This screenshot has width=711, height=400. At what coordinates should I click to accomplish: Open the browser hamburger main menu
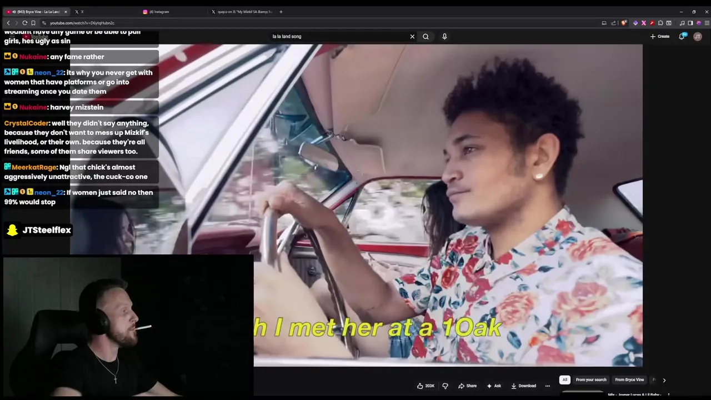(707, 23)
